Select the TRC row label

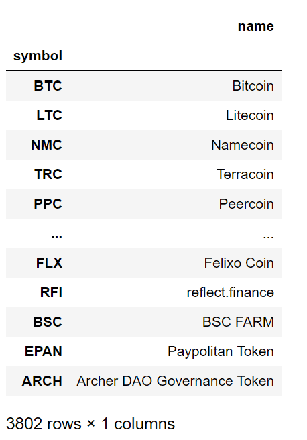click(x=48, y=174)
